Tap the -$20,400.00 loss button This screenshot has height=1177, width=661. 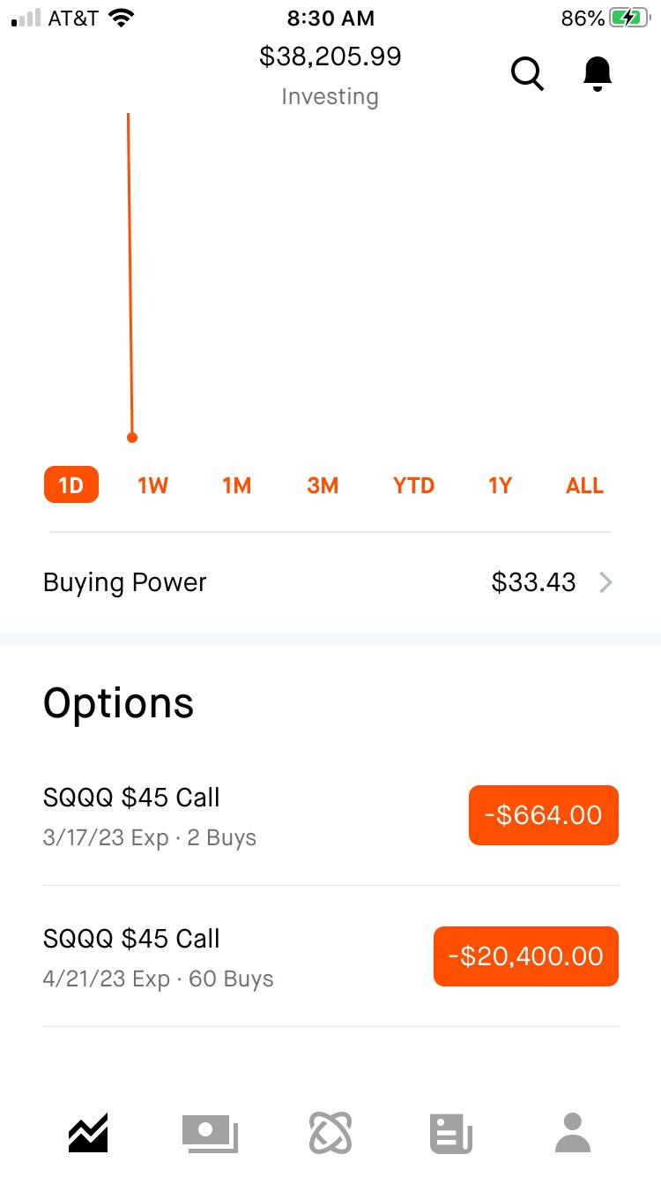pos(526,956)
